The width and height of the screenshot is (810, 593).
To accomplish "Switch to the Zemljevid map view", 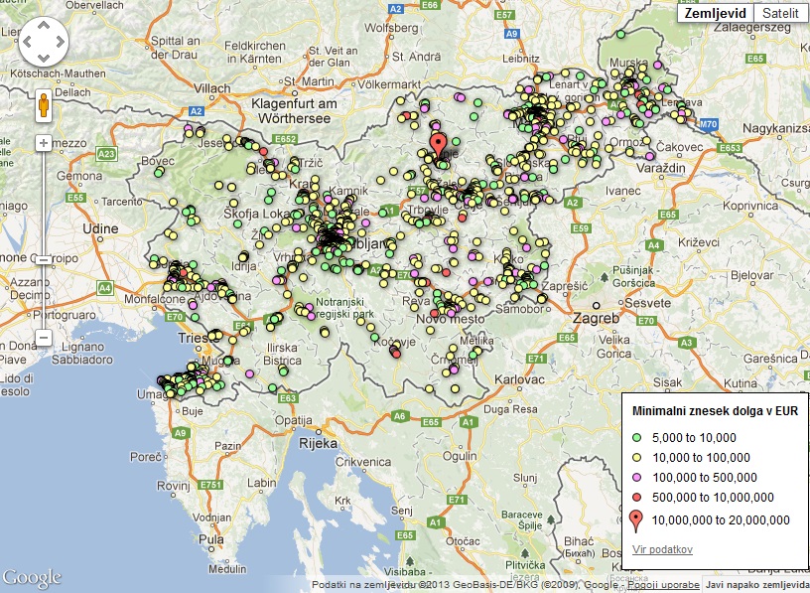I will click(715, 13).
